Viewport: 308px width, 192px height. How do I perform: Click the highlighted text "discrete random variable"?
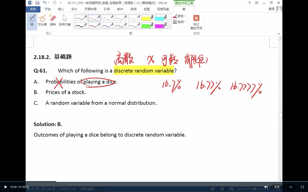click(144, 71)
